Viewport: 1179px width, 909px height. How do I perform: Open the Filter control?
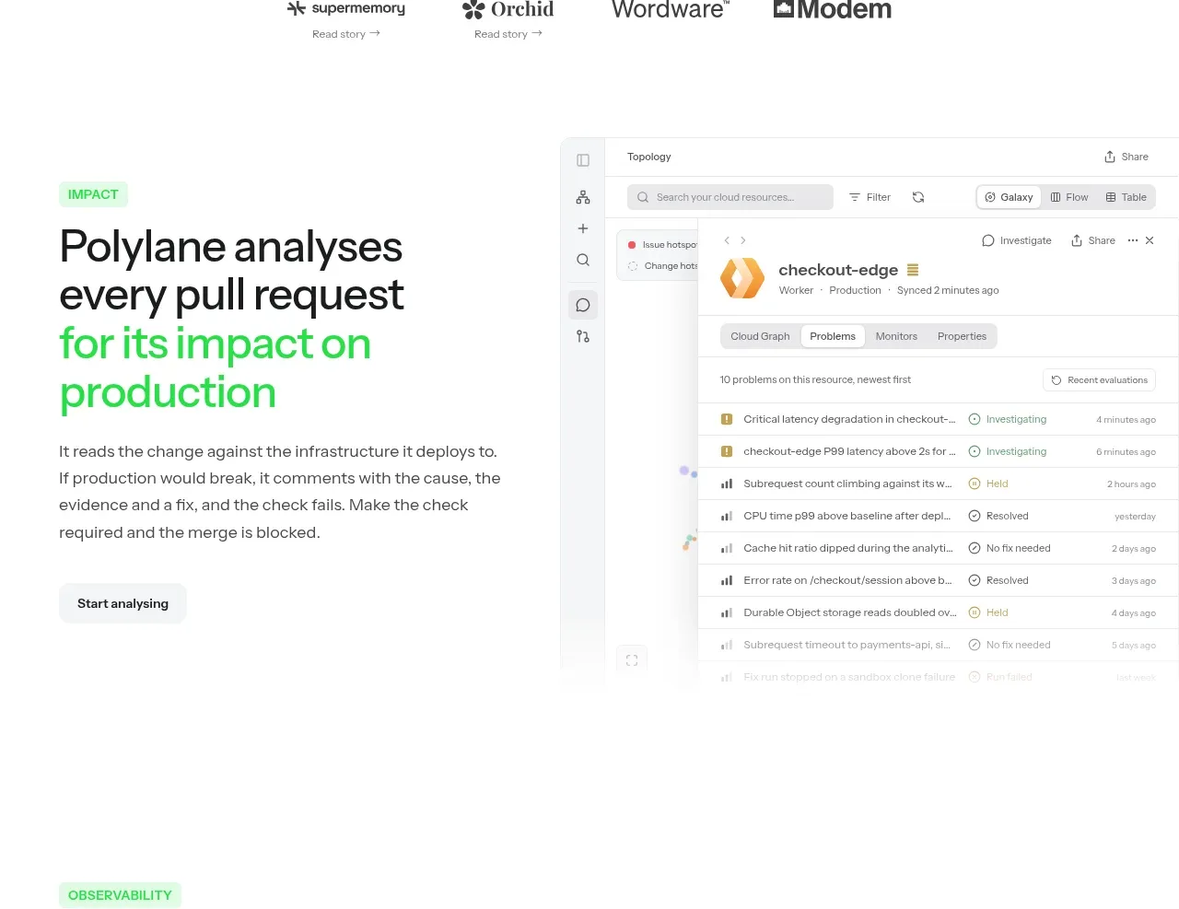click(870, 197)
